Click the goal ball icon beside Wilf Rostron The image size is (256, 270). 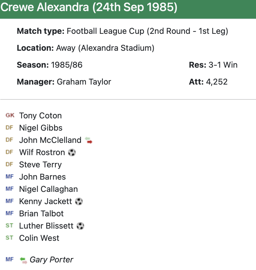tap(72, 152)
